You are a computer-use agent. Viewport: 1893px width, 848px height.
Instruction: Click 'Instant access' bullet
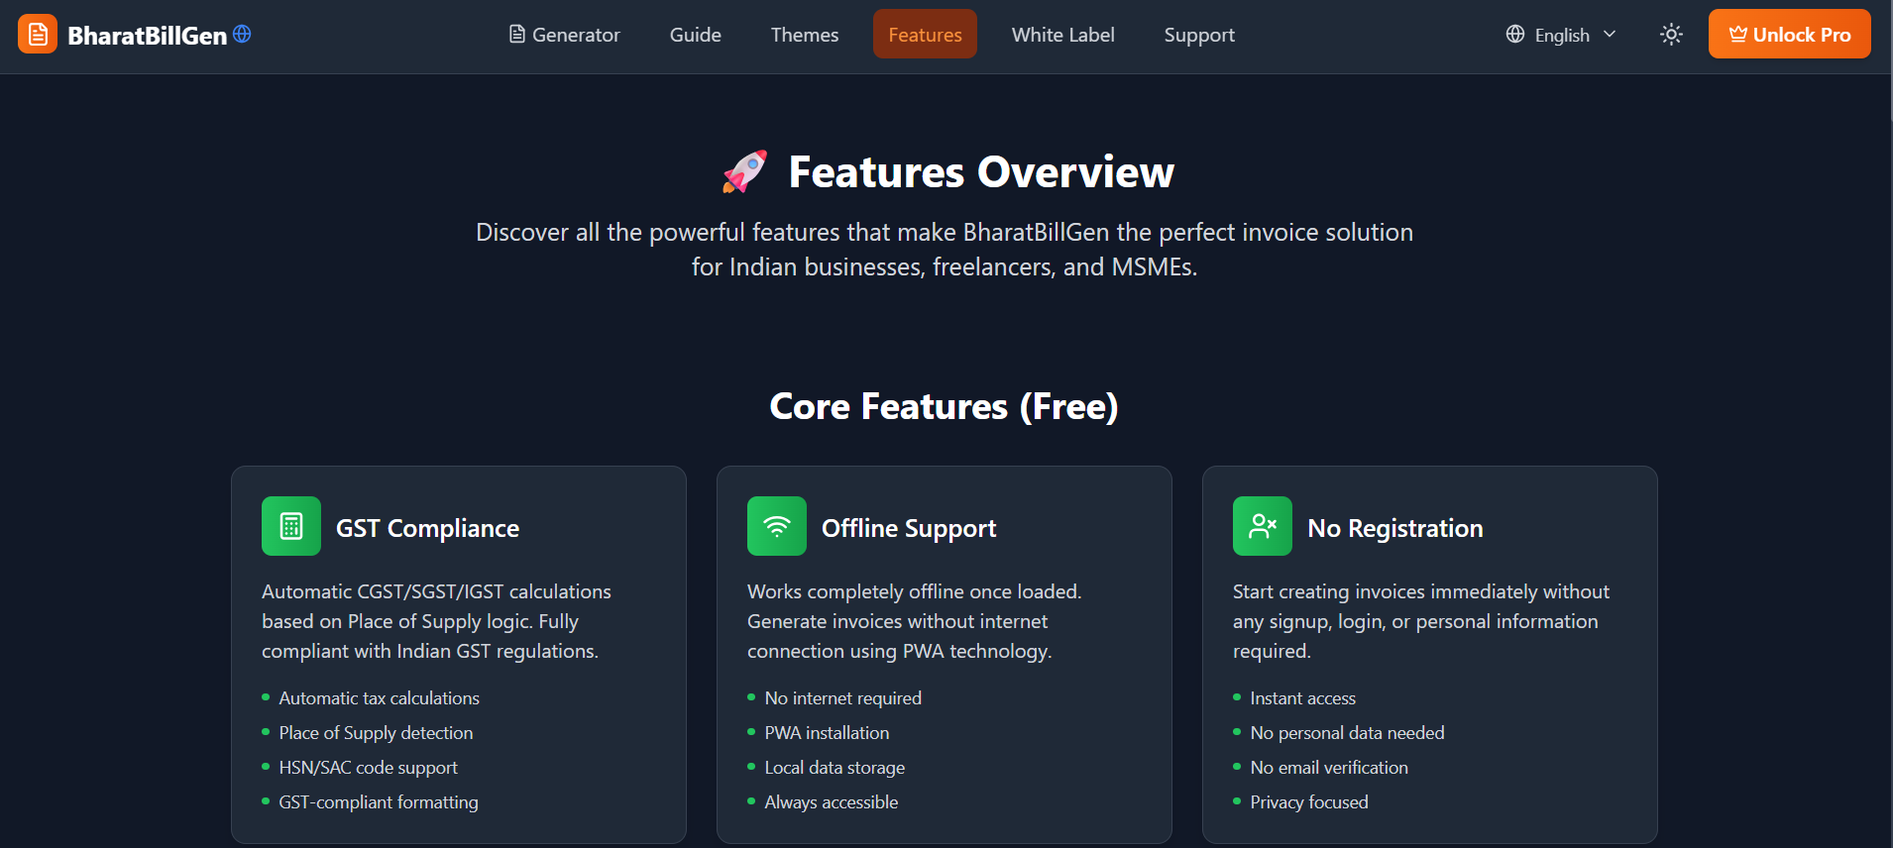pos(1303,698)
